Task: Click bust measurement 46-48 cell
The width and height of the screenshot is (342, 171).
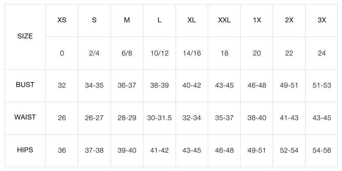Action: 257,85
